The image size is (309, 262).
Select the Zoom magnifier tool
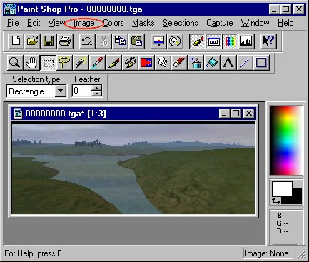[15, 63]
